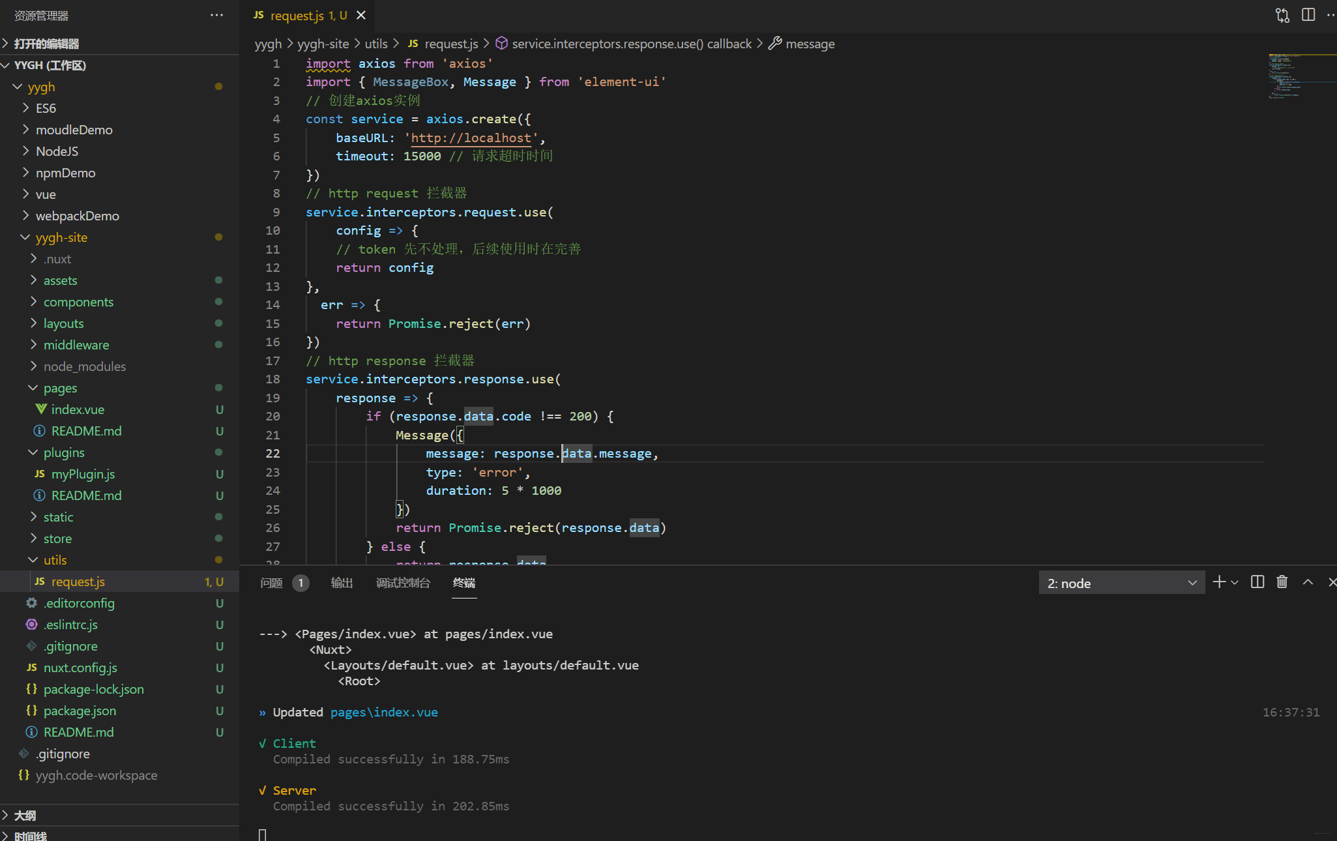Switch to the 调试控制台 panel tab
This screenshot has width=1337, height=841.
(403, 583)
